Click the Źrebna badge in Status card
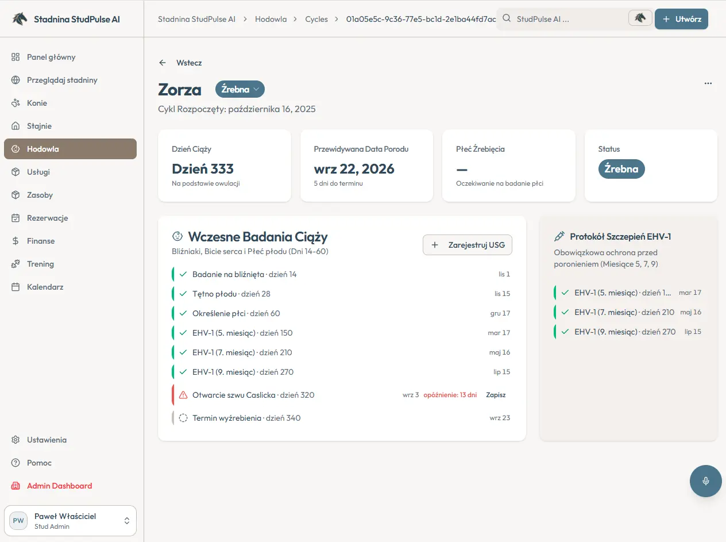This screenshot has height=542, width=726. pyautogui.click(x=621, y=169)
